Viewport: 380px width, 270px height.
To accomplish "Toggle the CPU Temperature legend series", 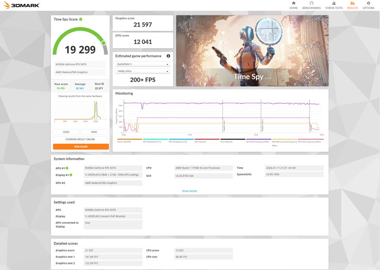I will 155,141.
